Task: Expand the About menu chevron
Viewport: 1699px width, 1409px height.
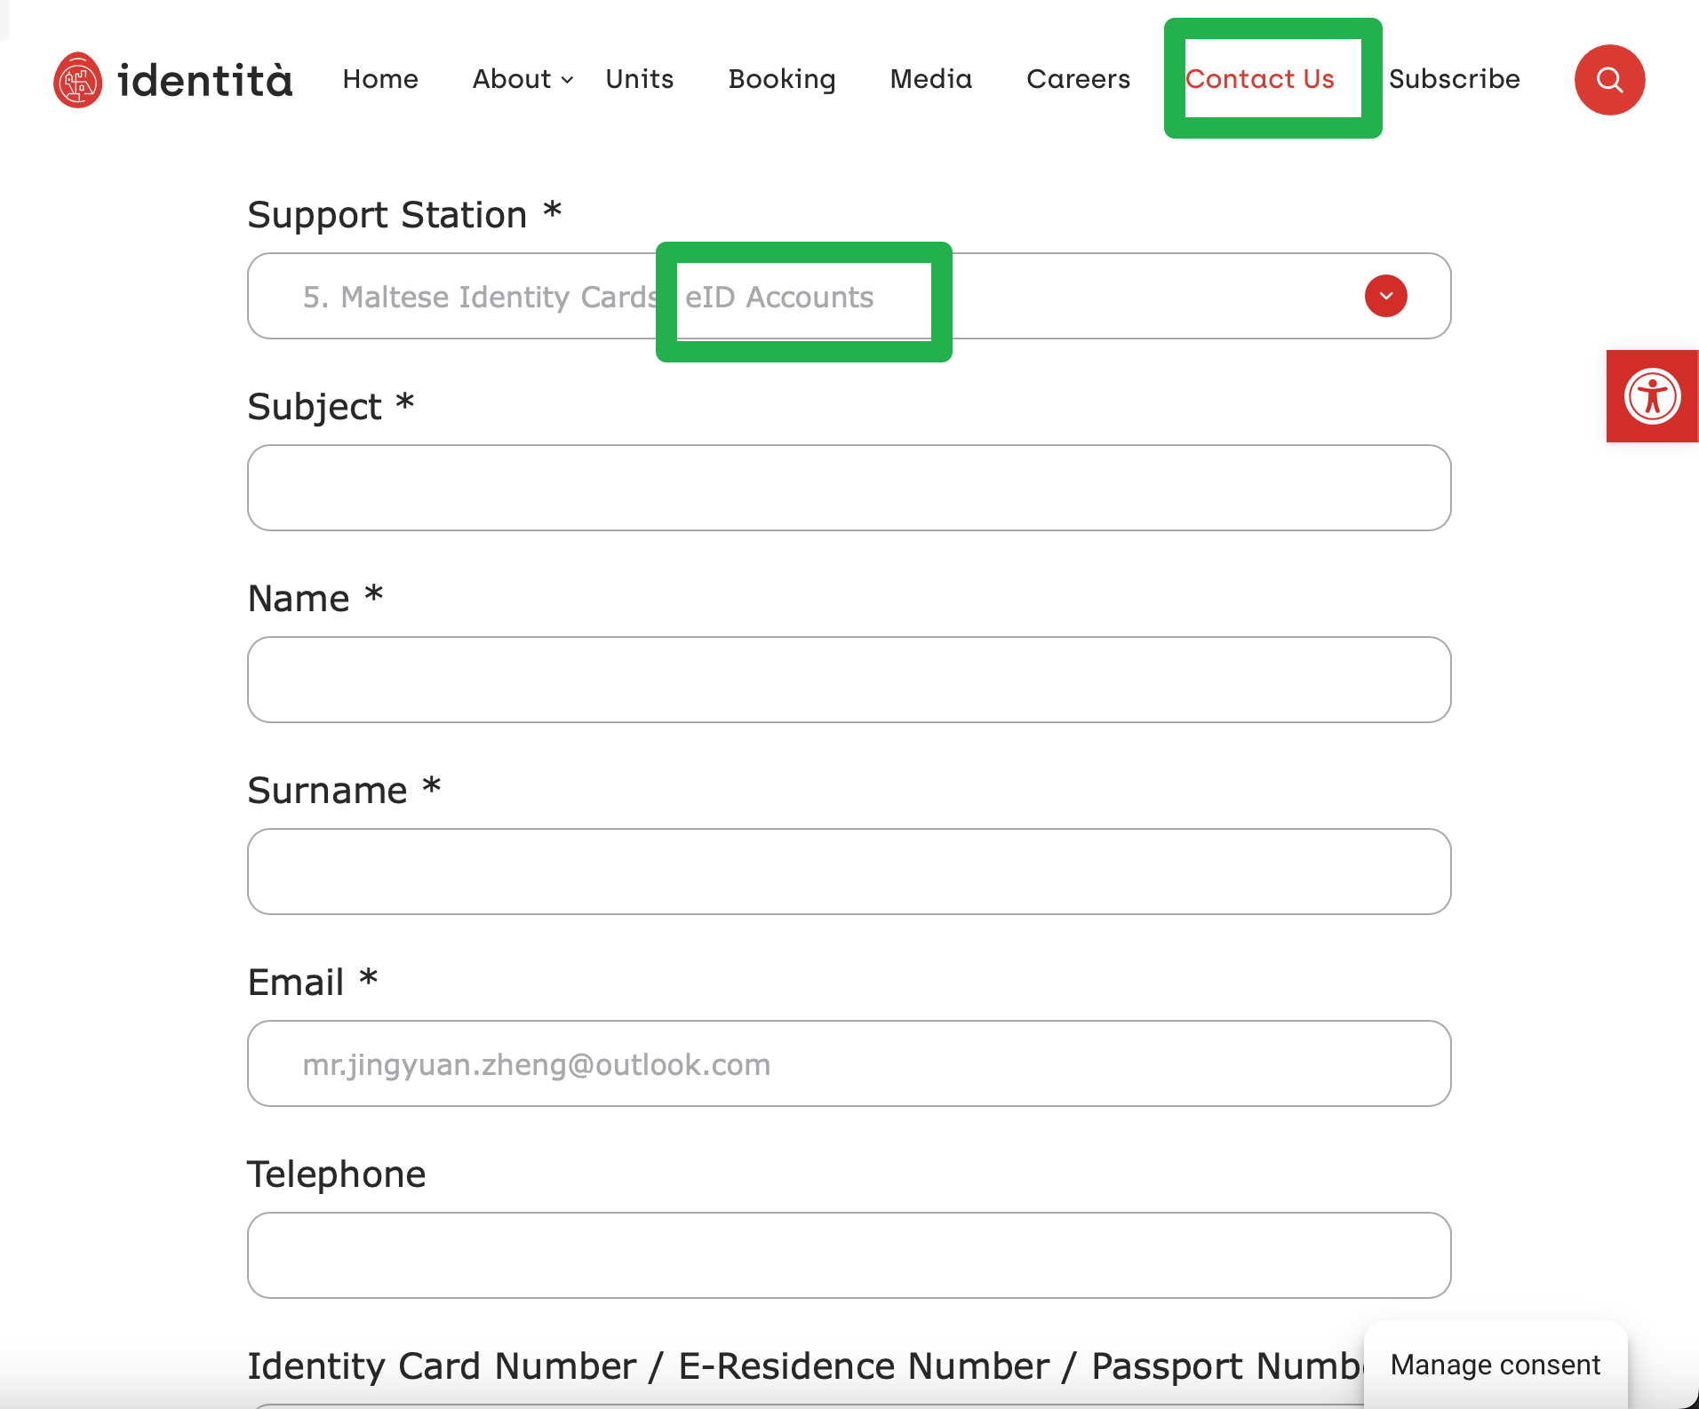Action: (568, 80)
